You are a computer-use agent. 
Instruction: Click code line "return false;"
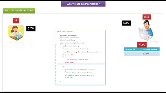coord(69,62)
